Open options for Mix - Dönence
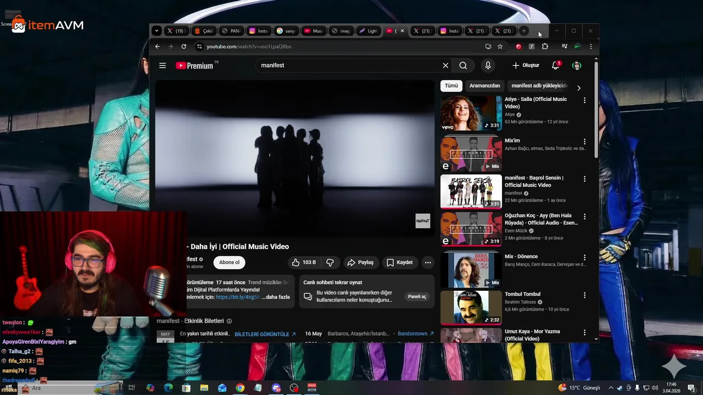This screenshot has width=703, height=395. coord(584,257)
